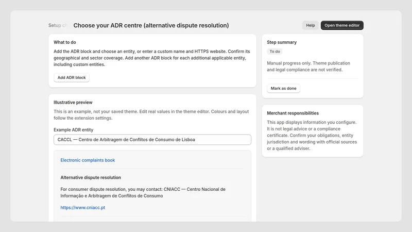This screenshot has height=232, width=412.
Task: Click the Manual progress only notice text
Action: [308, 67]
